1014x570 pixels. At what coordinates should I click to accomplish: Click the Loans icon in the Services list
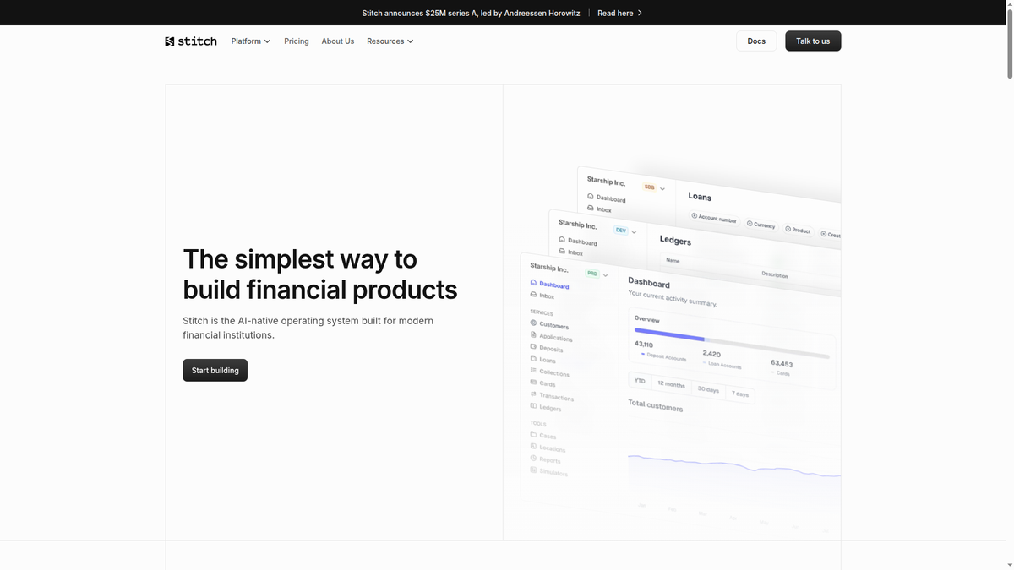pos(533,358)
